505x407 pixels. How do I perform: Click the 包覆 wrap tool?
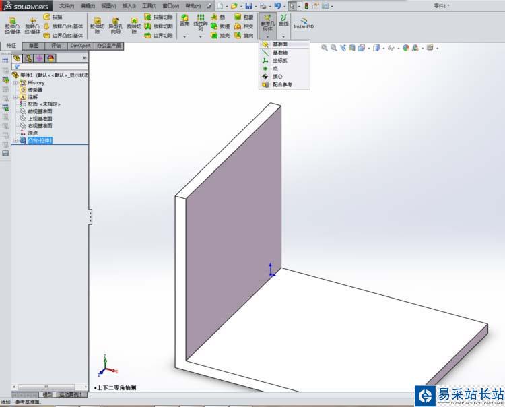244,17
